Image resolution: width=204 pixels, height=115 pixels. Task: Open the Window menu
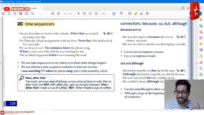coord(18,4)
